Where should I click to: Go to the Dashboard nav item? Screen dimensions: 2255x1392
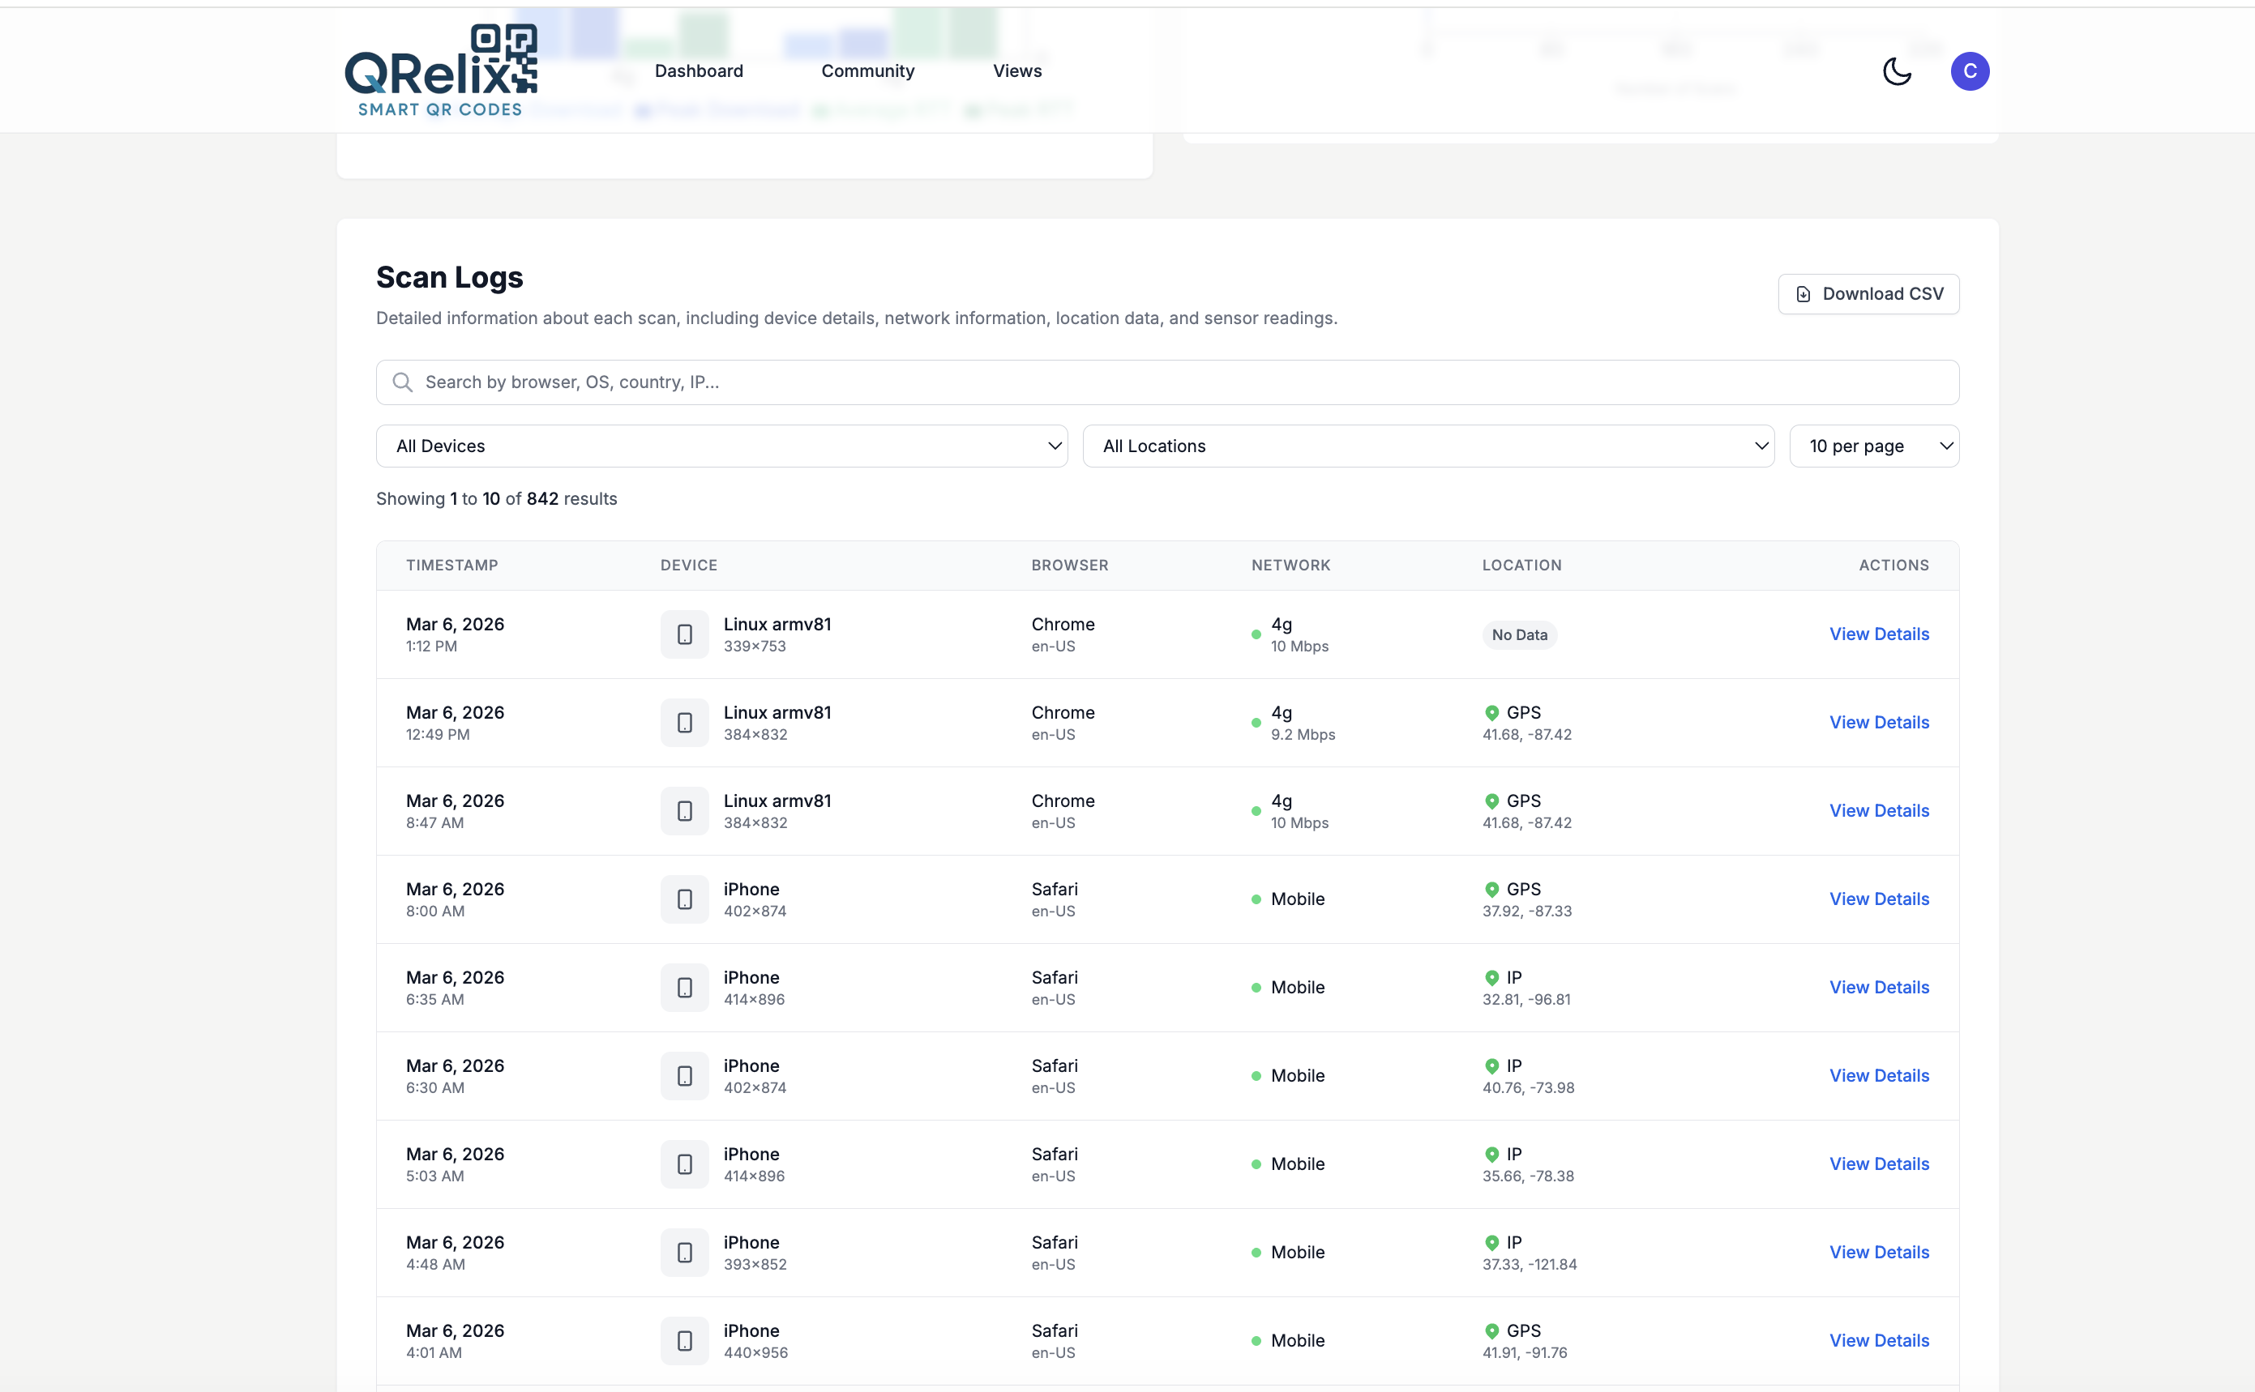pyautogui.click(x=699, y=70)
